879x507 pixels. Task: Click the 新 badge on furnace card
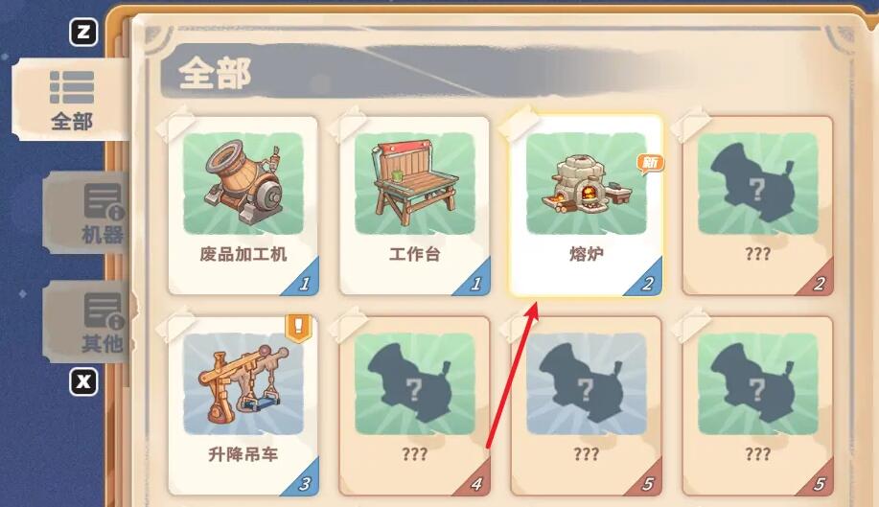pos(650,163)
